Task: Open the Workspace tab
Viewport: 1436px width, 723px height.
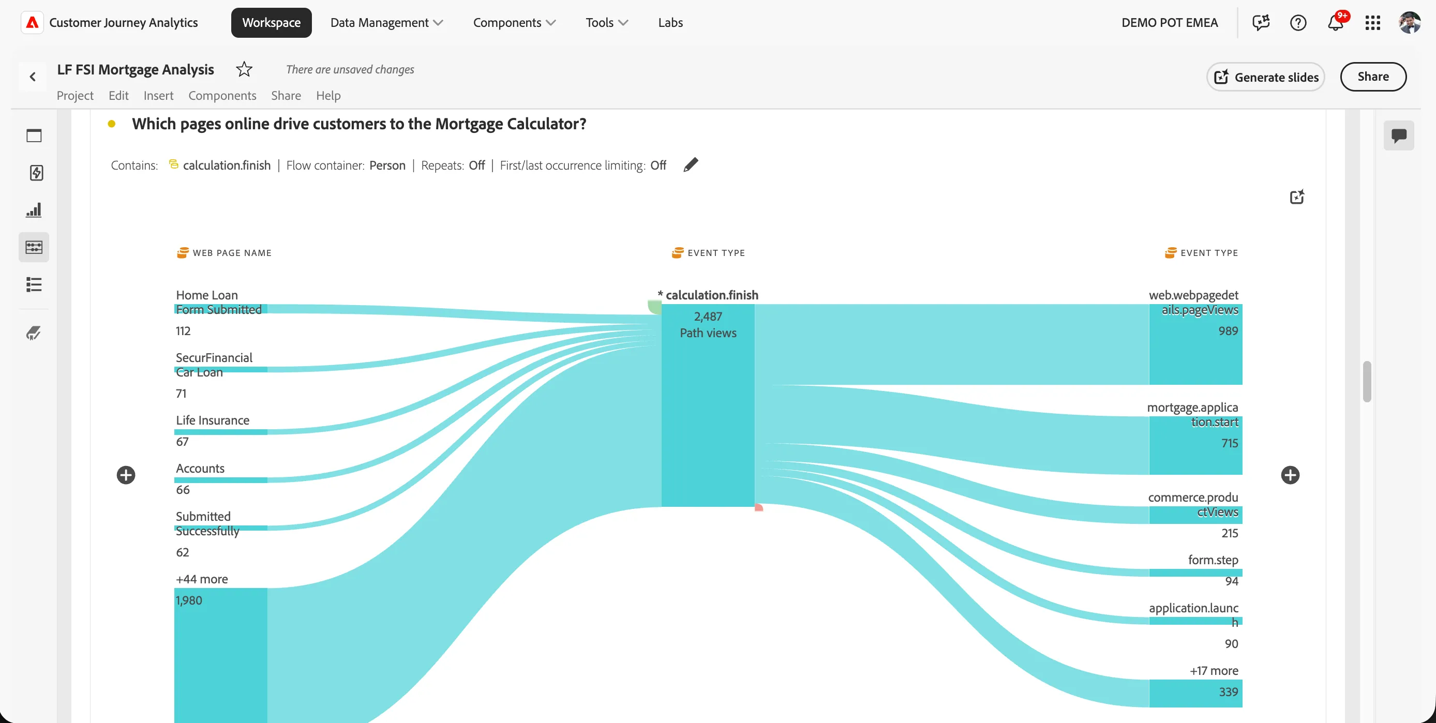Action: click(x=272, y=22)
